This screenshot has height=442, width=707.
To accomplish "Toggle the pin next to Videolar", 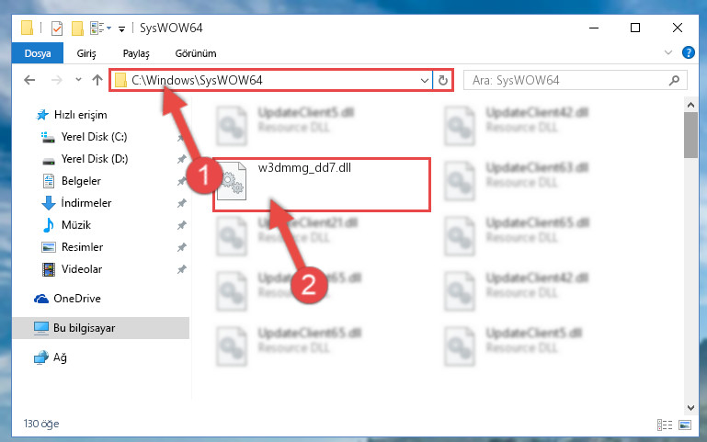I will coord(181,269).
